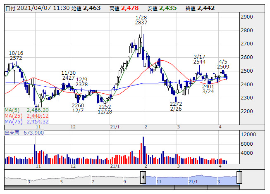The width and height of the screenshot is (270, 194).
Task: Click the 4/5 2509 high annotation
Action: (x=223, y=64)
